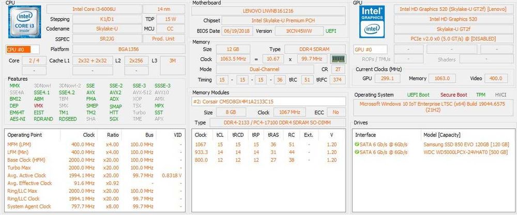Select the Skylake-U codename field
517x215 pixels.
click(x=107, y=29)
